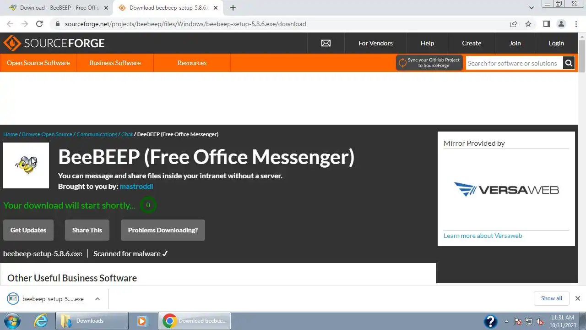586x330 pixels.
Task: Open the Learn more about Versaweb link
Action: click(483, 236)
